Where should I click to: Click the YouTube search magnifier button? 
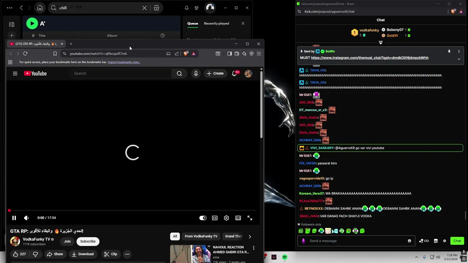pyautogui.click(x=179, y=73)
